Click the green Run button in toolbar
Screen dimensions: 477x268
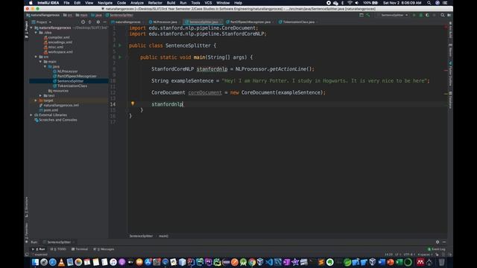tap(414, 15)
